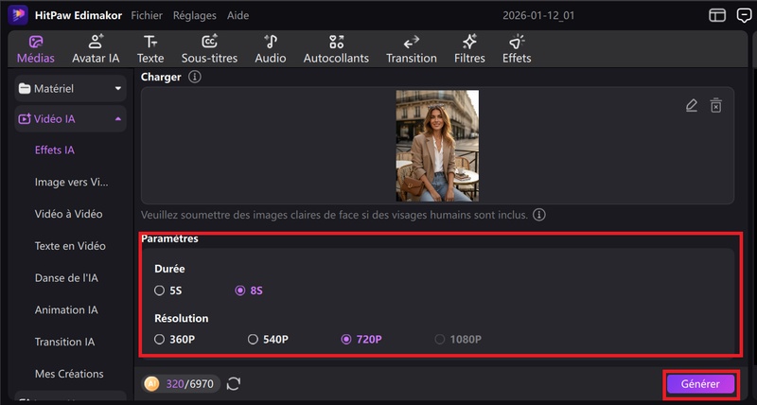
Task: Click the uploaded woman photo thumbnail
Action: (x=437, y=146)
